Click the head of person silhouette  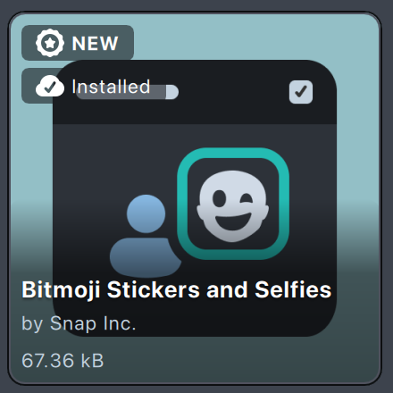[x=146, y=213]
